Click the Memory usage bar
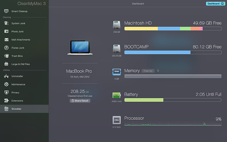 (173, 76)
